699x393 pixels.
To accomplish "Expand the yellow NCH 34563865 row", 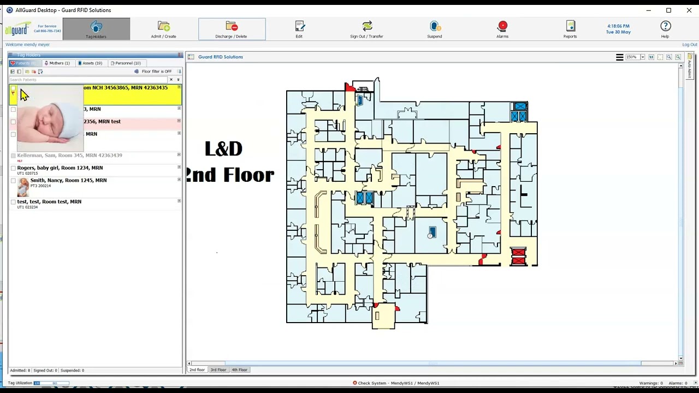I will pyautogui.click(x=179, y=87).
